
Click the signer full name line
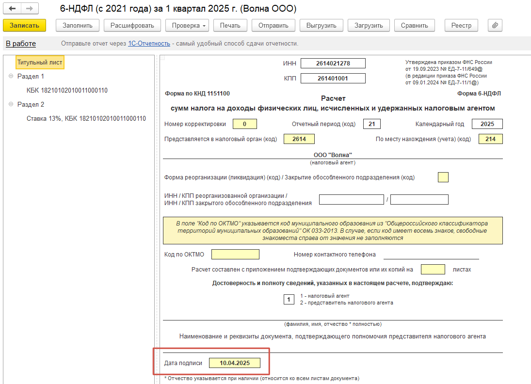click(x=333, y=316)
